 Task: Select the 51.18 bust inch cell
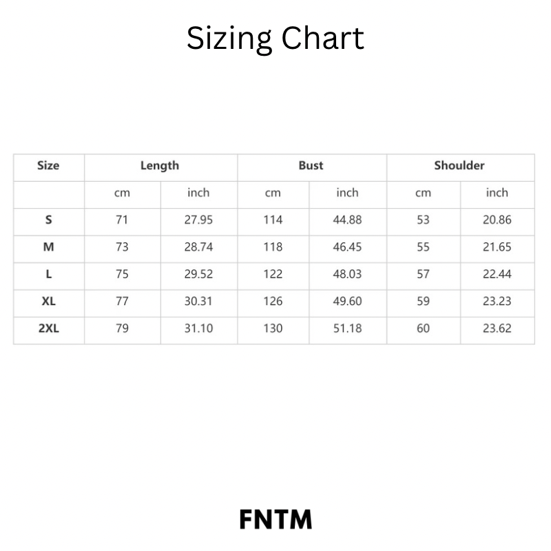coord(347,329)
